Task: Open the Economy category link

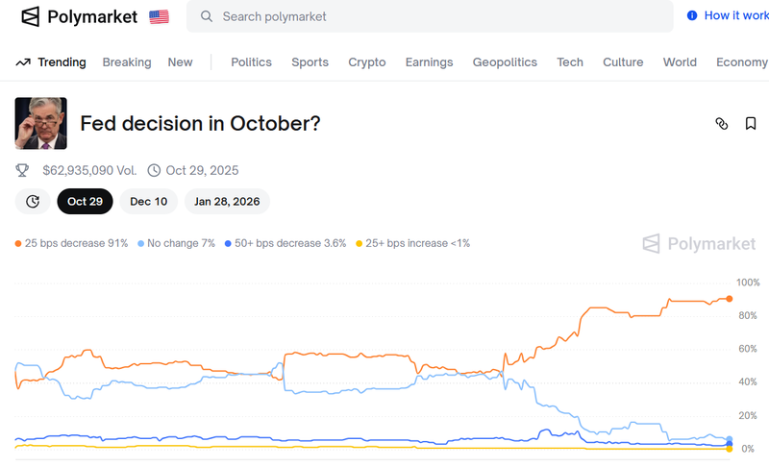Action: click(741, 62)
